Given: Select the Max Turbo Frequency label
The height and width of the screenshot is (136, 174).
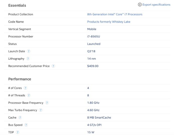Looking at the screenshot, I should [23, 110].
